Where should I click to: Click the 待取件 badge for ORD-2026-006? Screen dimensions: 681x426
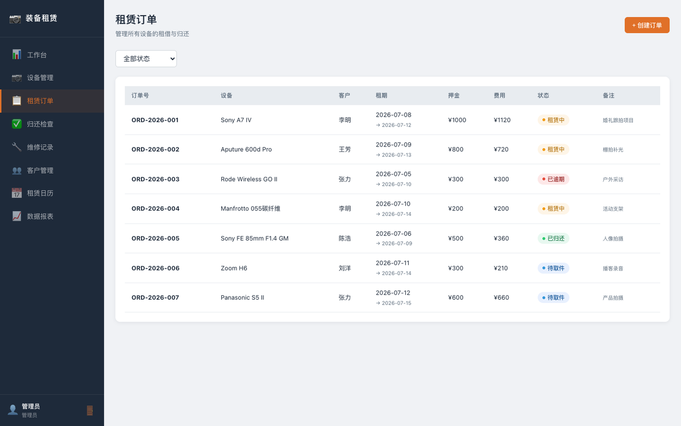click(553, 268)
